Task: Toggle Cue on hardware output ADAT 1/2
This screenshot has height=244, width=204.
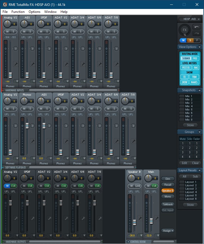Action: click(x=47, y=186)
